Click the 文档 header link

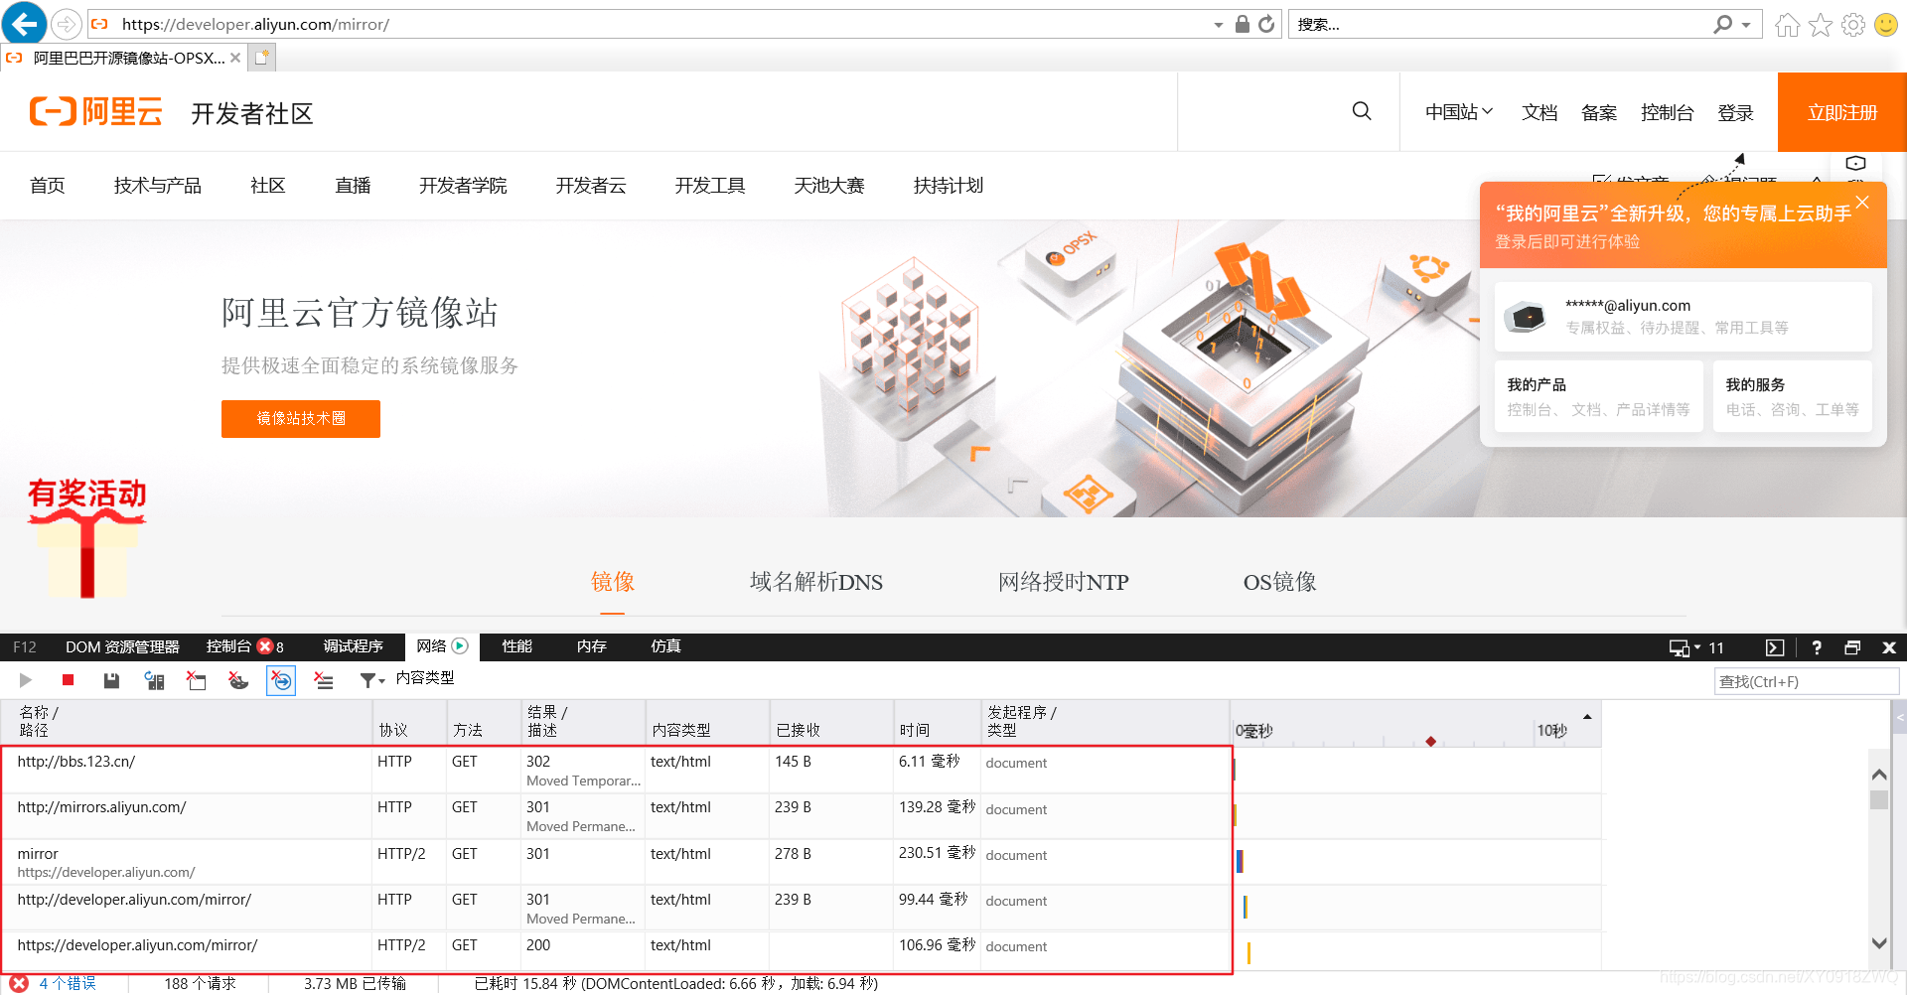click(1540, 113)
